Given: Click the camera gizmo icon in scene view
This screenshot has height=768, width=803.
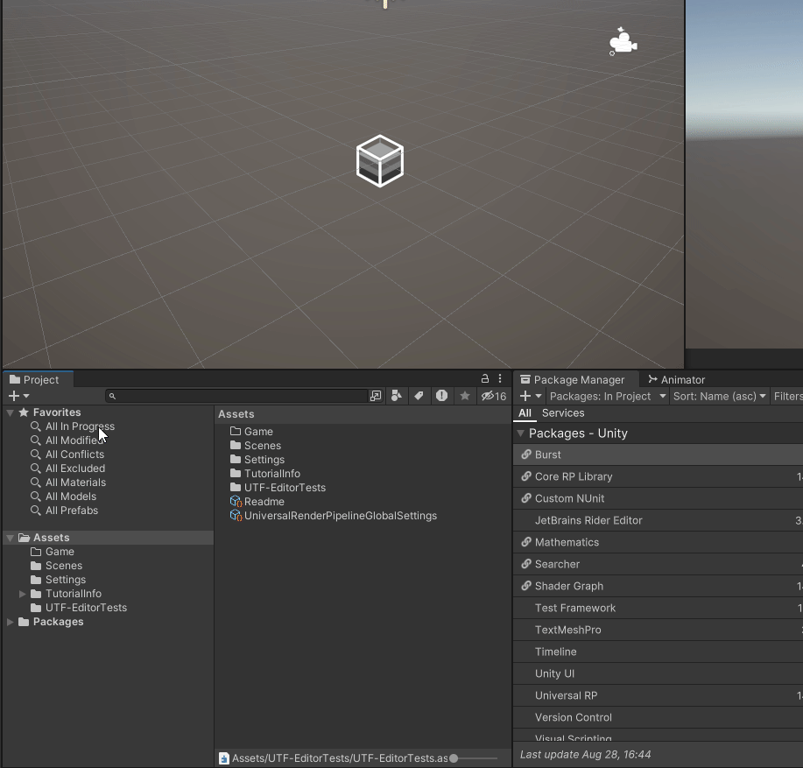Looking at the screenshot, I should [x=623, y=41].
